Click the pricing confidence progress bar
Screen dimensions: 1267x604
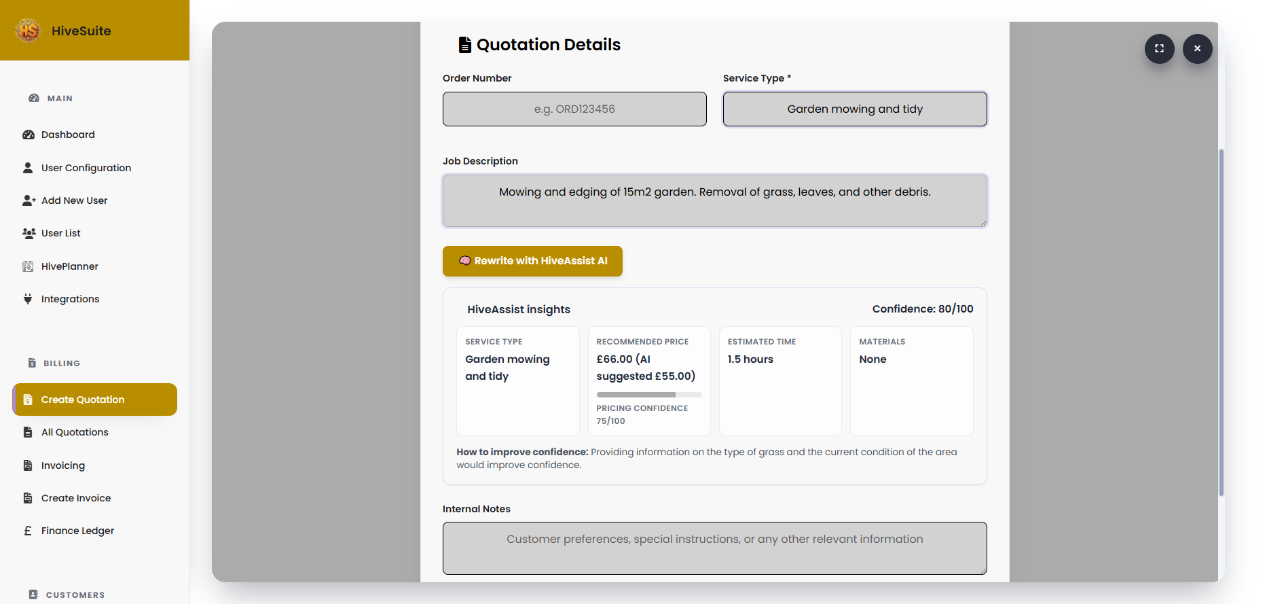pyautogui.click(x=648, y=395)
